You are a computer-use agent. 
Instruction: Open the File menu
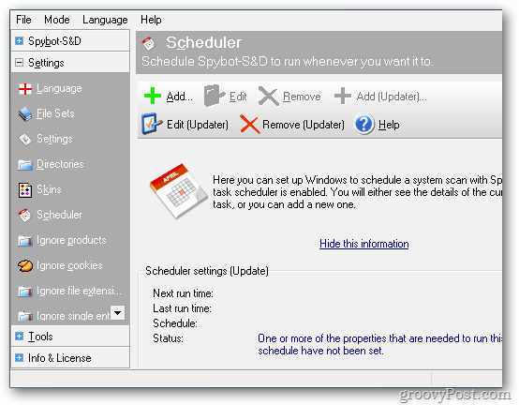(23, 20)
